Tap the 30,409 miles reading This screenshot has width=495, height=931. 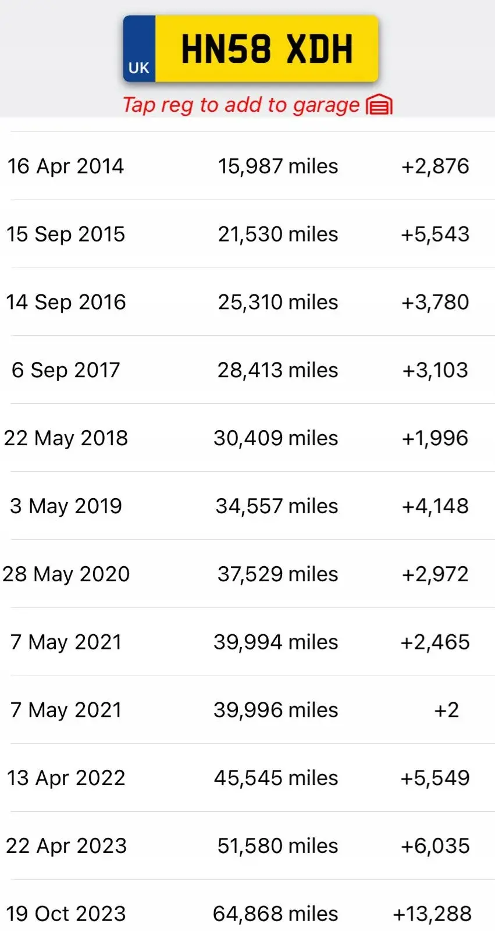pyautogui.click(x=276, y=438)
